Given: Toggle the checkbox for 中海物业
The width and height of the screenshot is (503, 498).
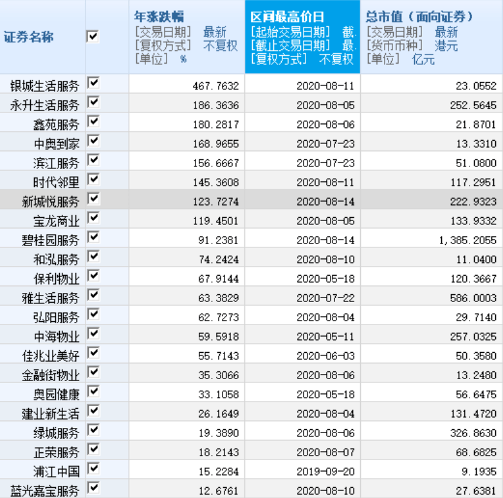Looking at the screenshot, I should (93, 333).
